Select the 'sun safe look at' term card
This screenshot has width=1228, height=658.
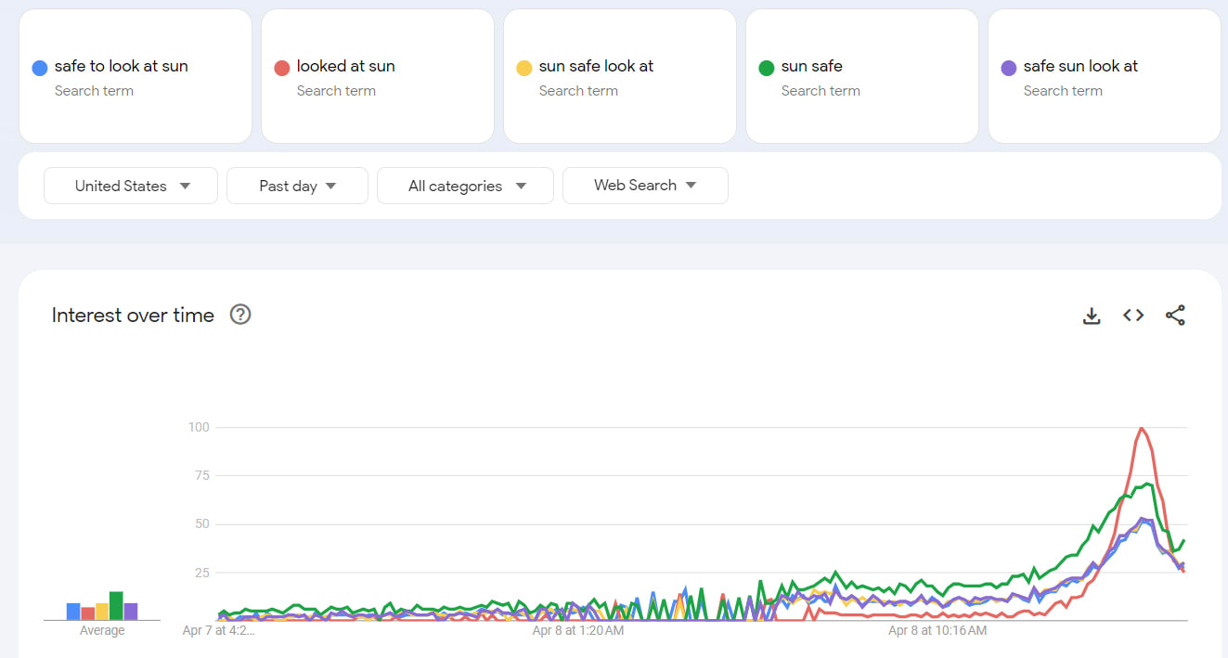(619, 77)
